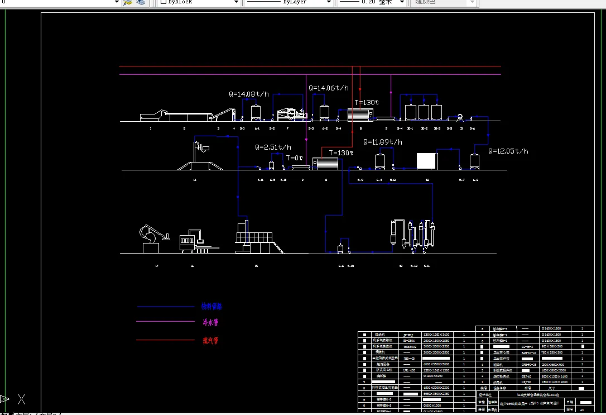Viewport: 606px width, 415px height.
Task: Pick the red legend sample line
Action: [165, 340]
